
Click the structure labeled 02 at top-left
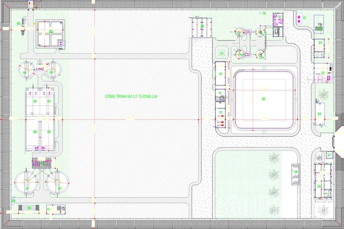click(23, 27)
